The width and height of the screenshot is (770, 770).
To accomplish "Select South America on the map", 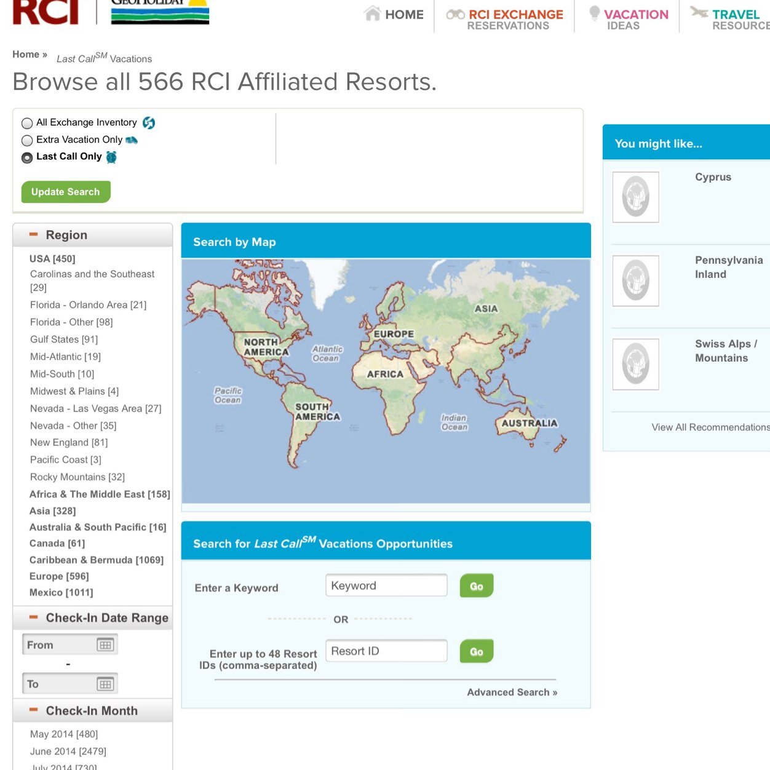I will coord(317,411).
